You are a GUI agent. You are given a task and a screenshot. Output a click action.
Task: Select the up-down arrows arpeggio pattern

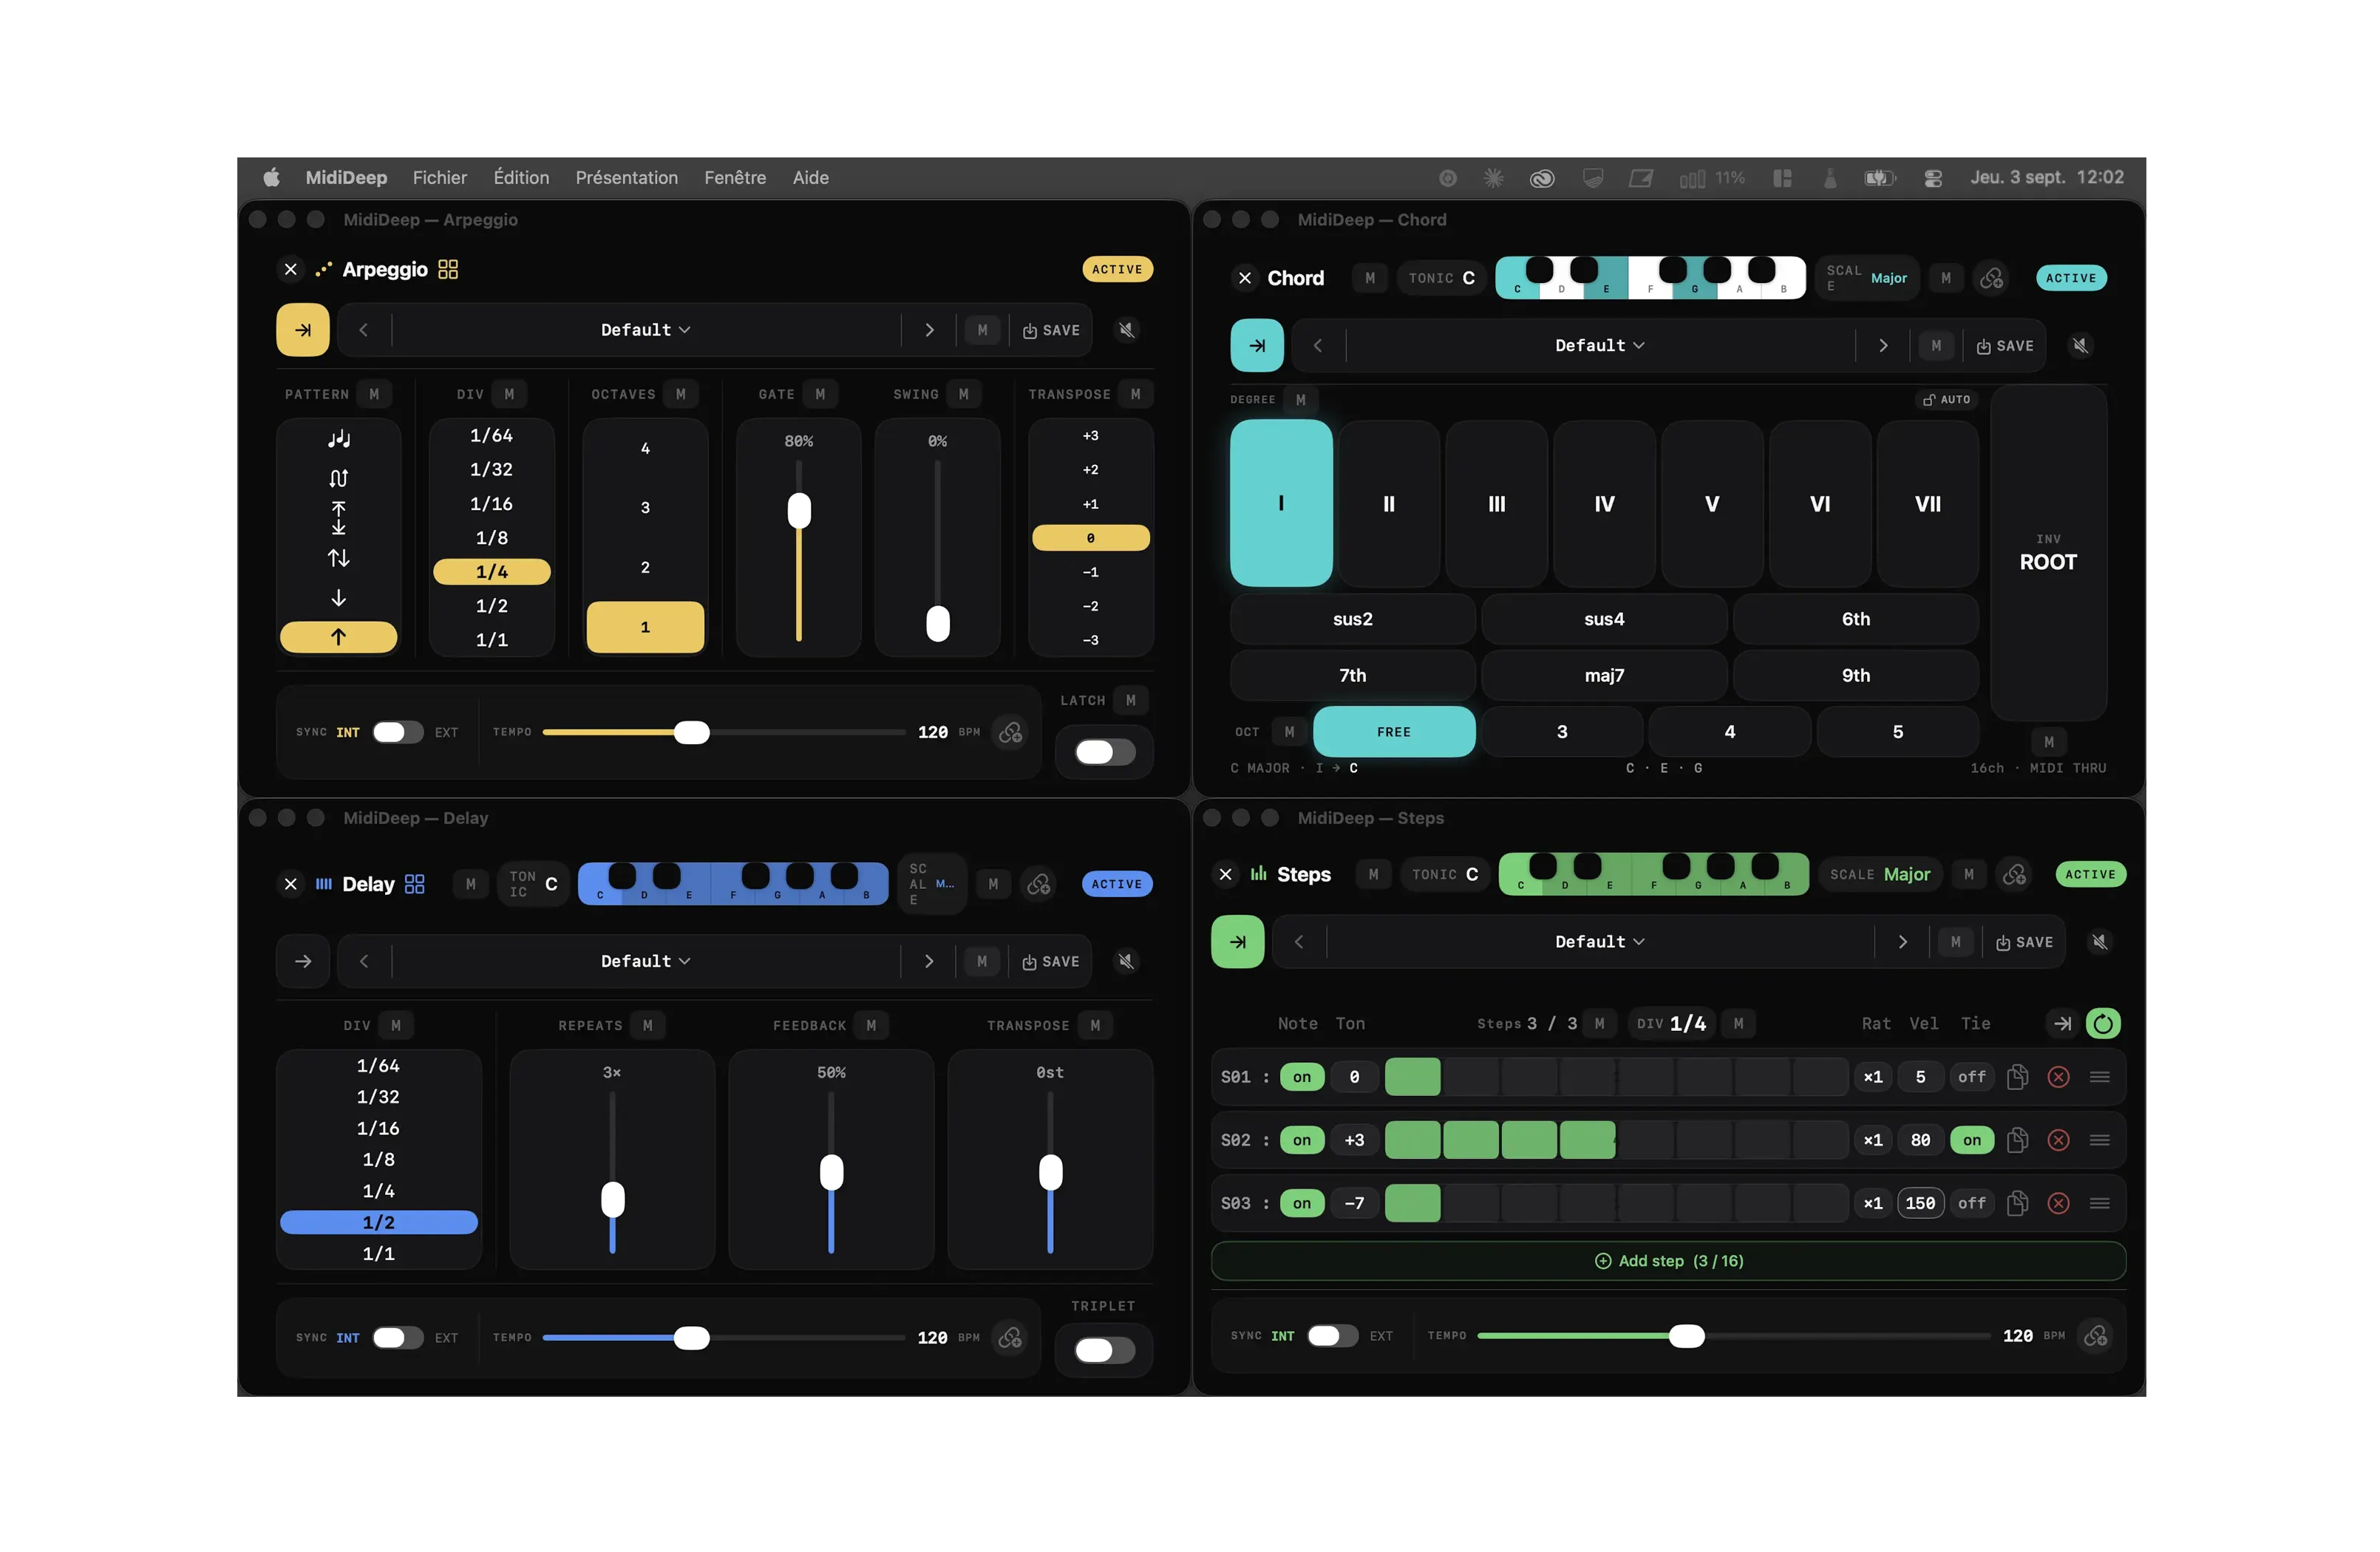coord(338,558)
